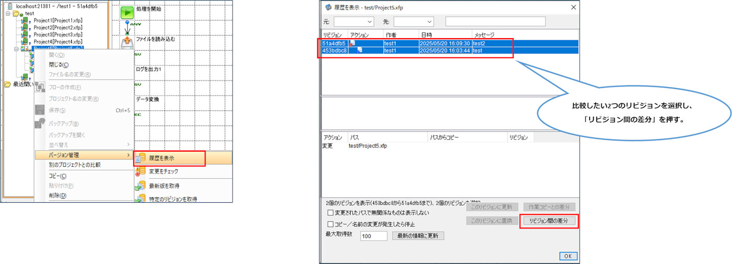Click the localhost server icon at tree top

pyautogui.click(x=10, y=6)
